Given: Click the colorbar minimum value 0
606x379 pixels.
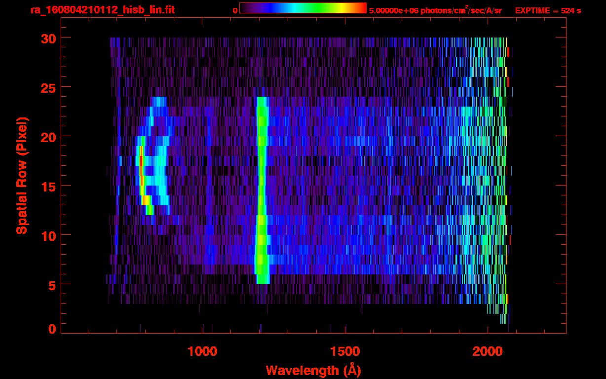Looking at the screenshot, I should click(235, 10).
